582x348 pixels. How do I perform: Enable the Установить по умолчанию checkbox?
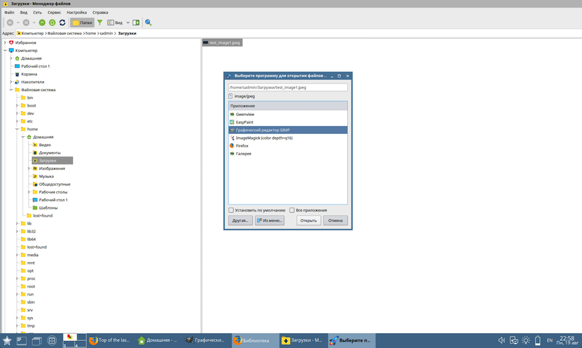[x=232, y=210]
